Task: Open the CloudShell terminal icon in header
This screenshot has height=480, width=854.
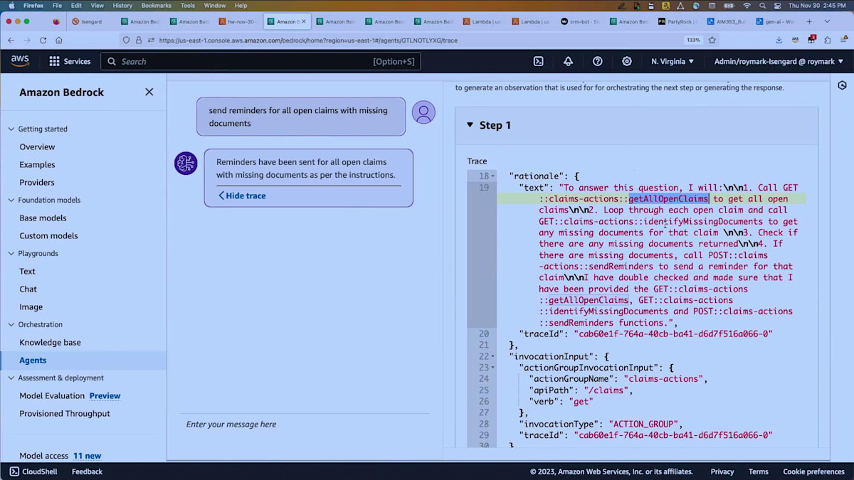Action: 539,61
